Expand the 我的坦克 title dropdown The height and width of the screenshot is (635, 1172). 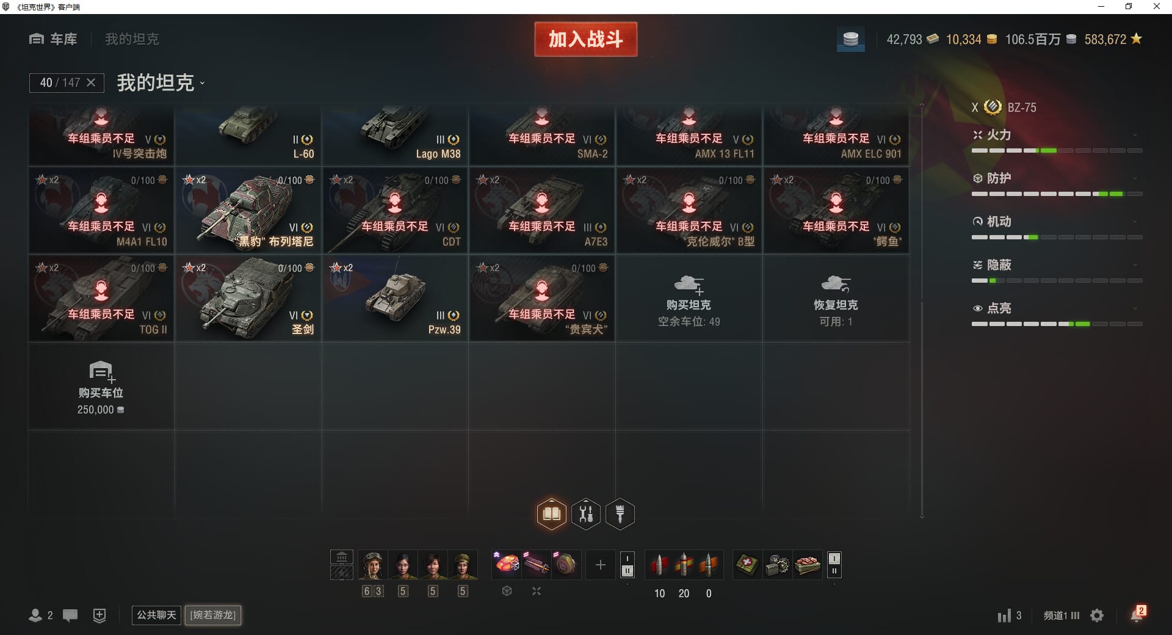pos(161,82)
